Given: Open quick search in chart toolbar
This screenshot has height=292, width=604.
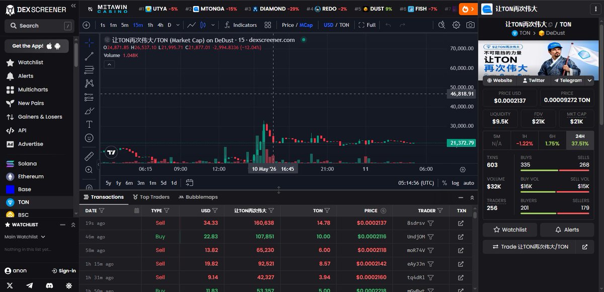Looking at the screenshot, I should [442, 25].
